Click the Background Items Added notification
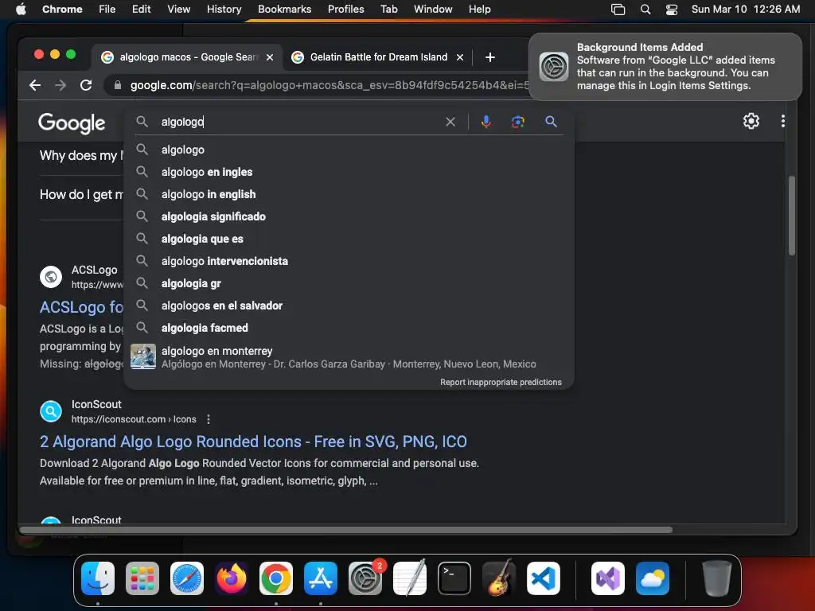815x611 pixels. click(665, 67)
